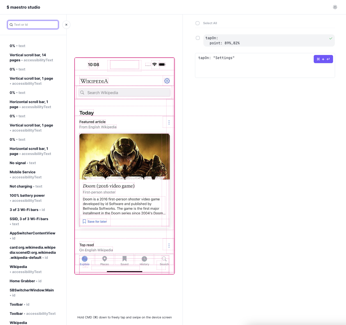
Task: Click the magnifier icon in Search Wikipedia bar
Action: click(x=82, y=93)
